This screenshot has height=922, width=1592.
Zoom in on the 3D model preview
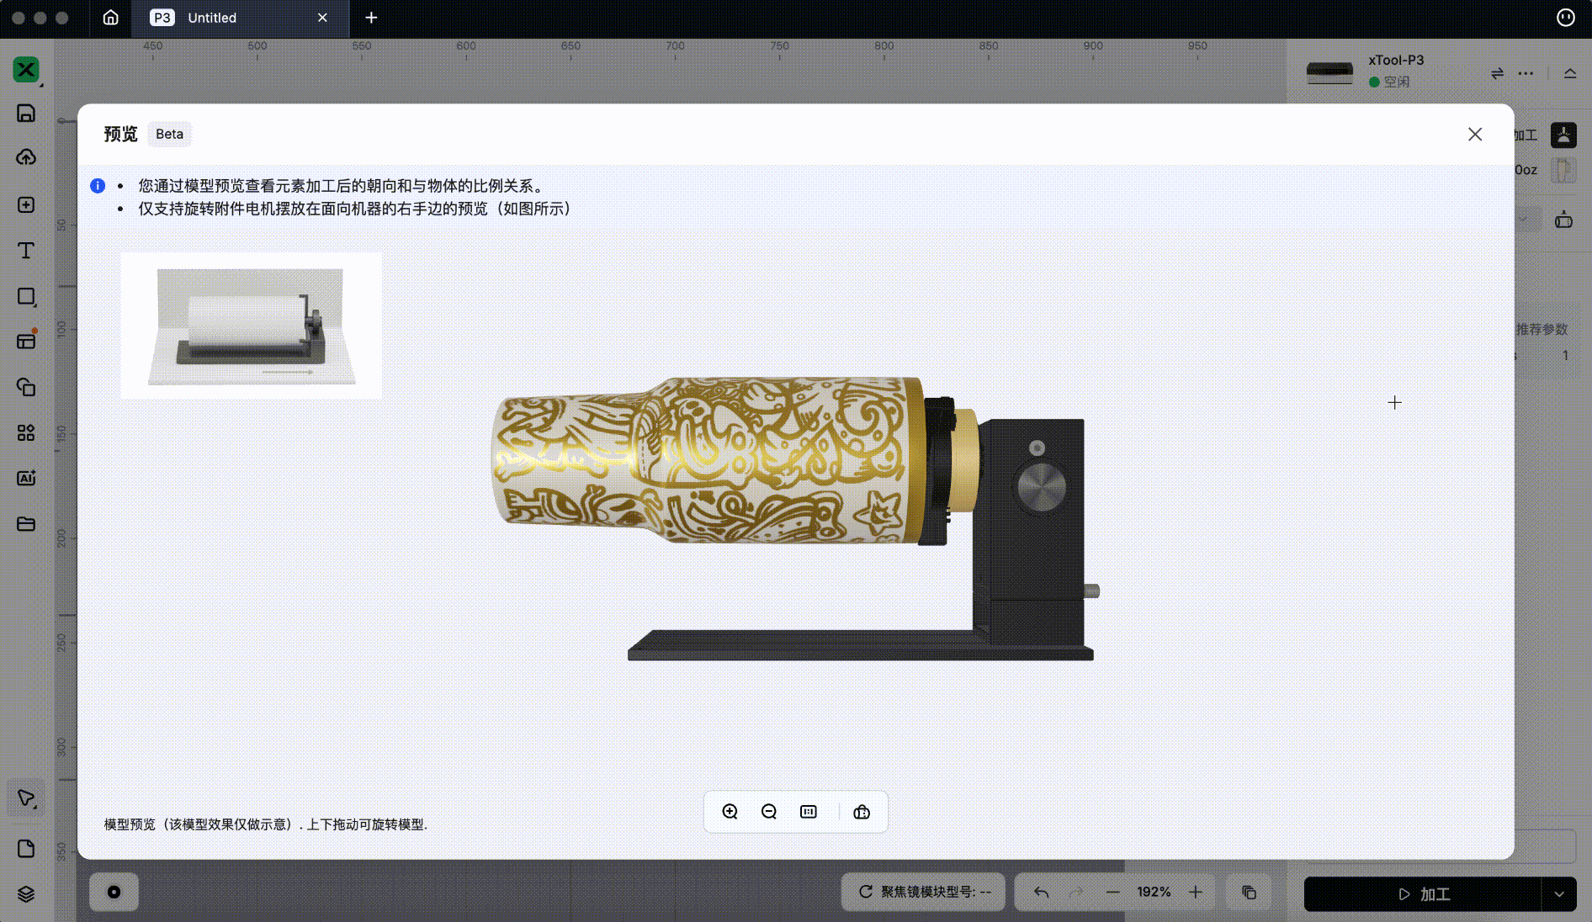[730, 812]
